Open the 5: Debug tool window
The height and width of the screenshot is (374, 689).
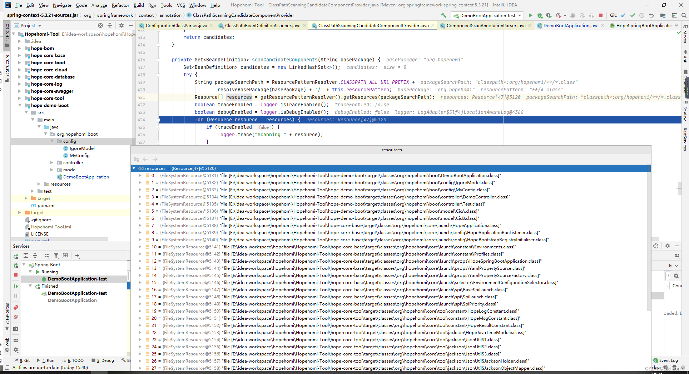coord(103,360)
